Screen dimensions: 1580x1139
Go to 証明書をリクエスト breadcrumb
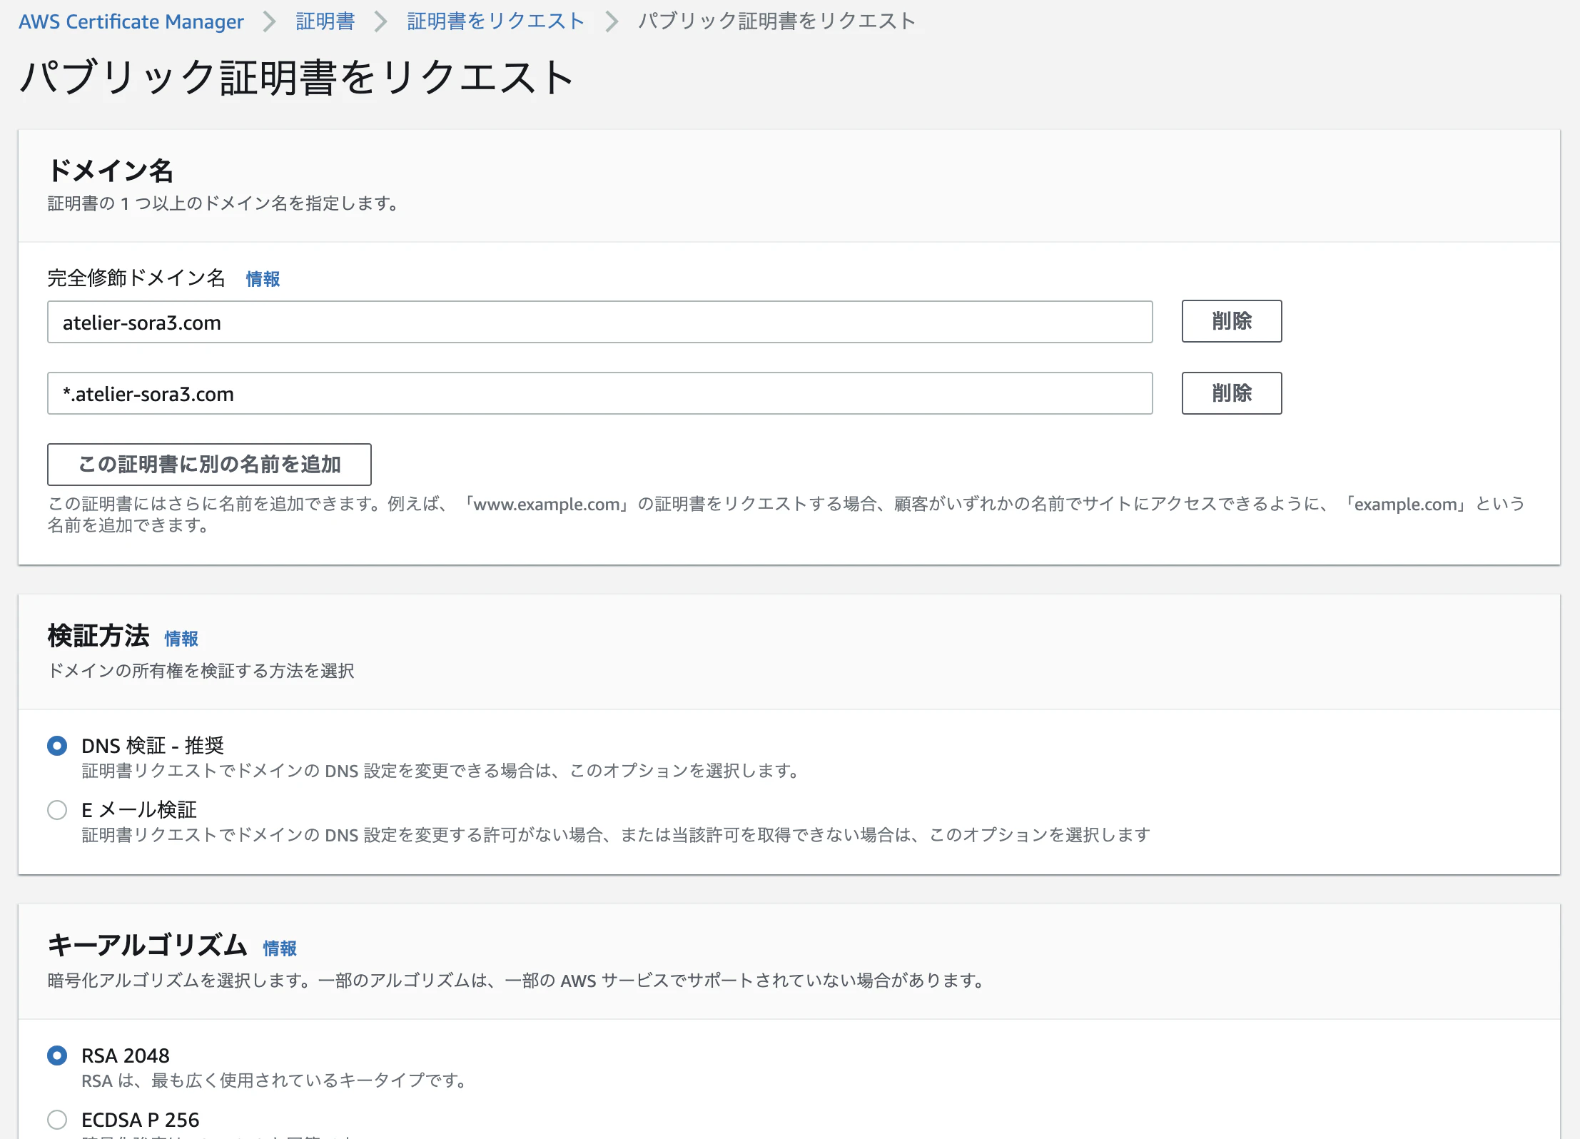(495, 21)
